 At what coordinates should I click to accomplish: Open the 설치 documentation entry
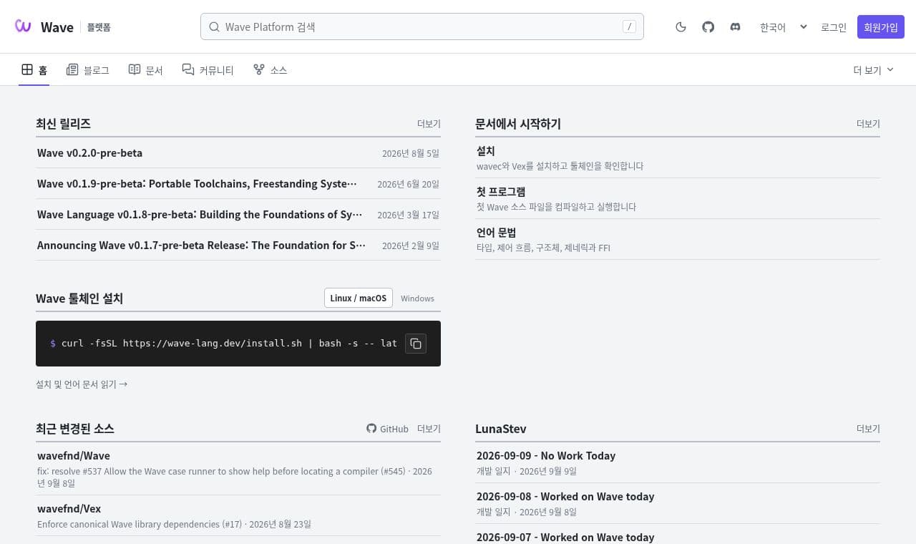[678, 157]
